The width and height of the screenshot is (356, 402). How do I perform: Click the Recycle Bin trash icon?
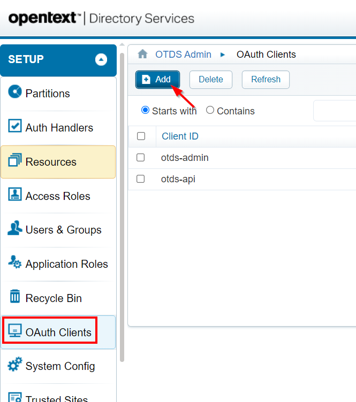click(x=15, y=297)
